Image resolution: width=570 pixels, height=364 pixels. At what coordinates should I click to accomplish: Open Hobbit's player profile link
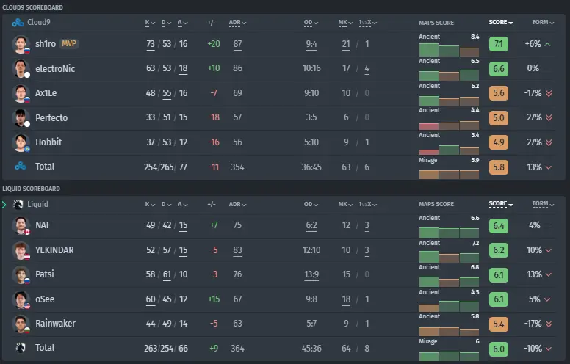(48, 142)
